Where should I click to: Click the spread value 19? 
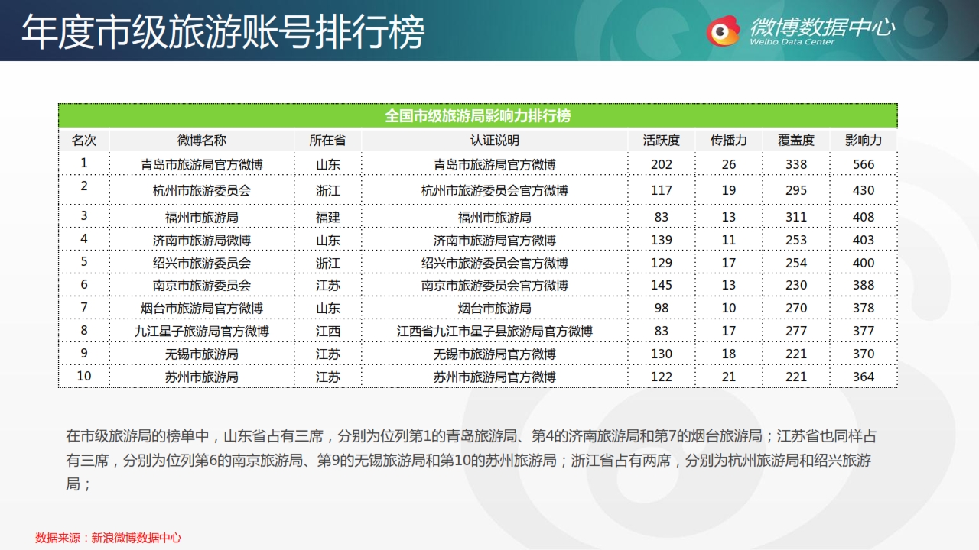(x=729, y=190)
